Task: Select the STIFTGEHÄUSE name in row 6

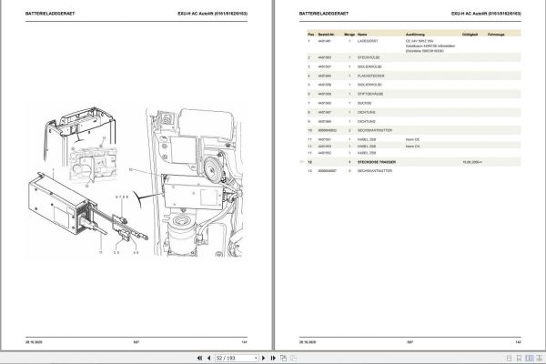Action: (370, 94)
